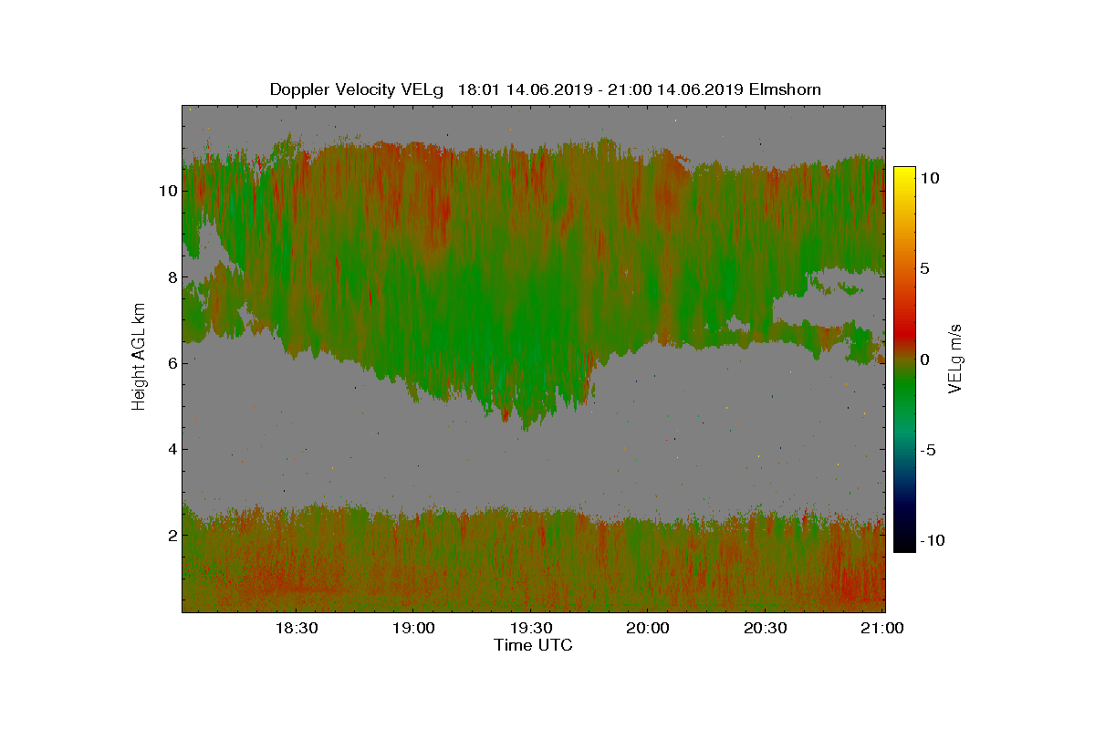Click the height tick label 8
This screenshot has height=730, width=1095.
coord(172,277)
